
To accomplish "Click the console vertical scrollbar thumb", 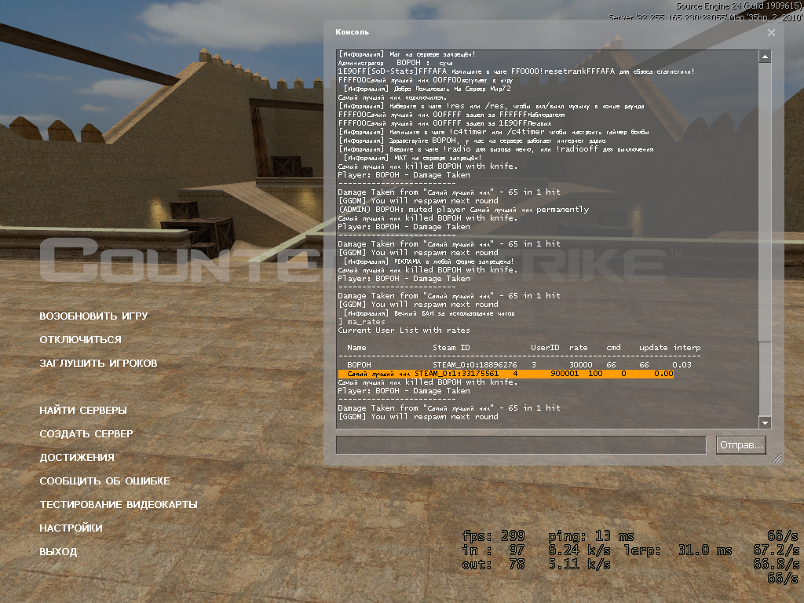I will (x=765, y=202).
